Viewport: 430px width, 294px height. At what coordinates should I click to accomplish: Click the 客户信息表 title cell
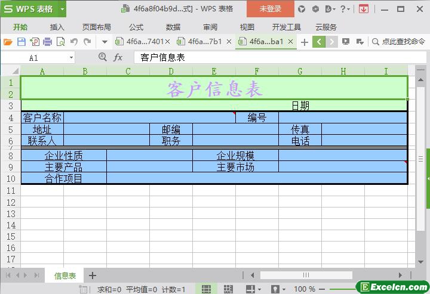(x=214, y=88)
